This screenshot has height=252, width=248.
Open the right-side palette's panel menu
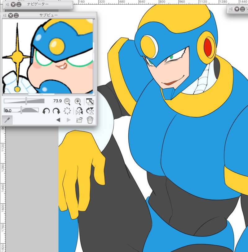tap(231, 9)
